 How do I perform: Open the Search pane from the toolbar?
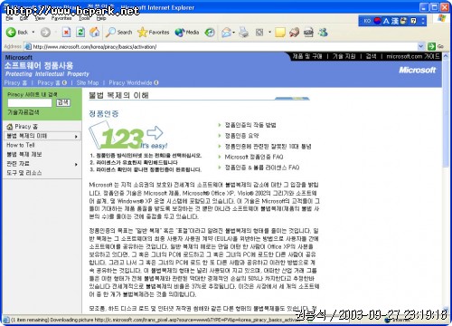pos(119,32)
